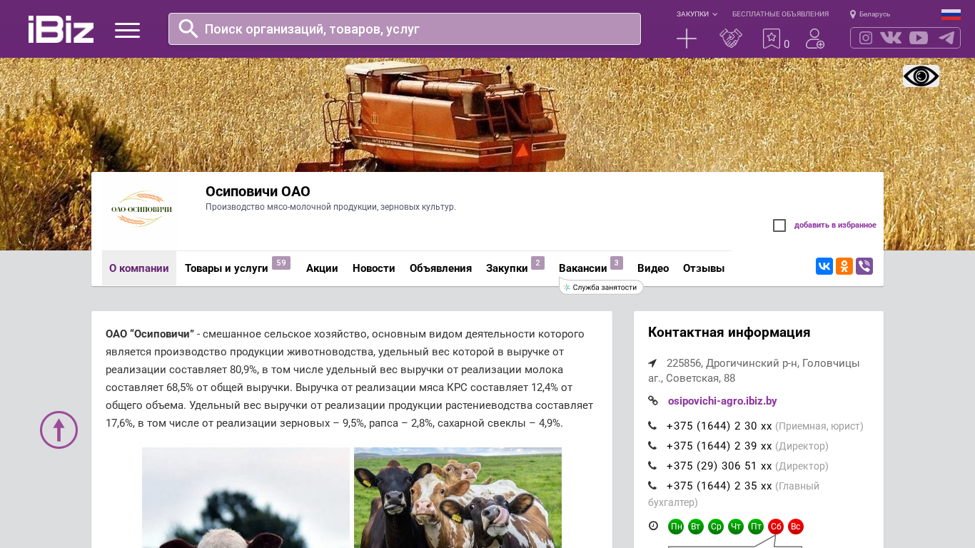This screenshot has height=548, width=975.
Task: Click the Осиповичи ОАО company title
Action: pos(258,191)
